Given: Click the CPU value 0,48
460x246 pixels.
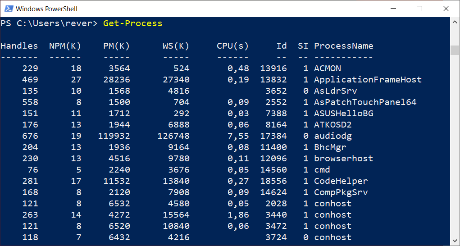Looking at the screenshot, I should pos(238,68).
